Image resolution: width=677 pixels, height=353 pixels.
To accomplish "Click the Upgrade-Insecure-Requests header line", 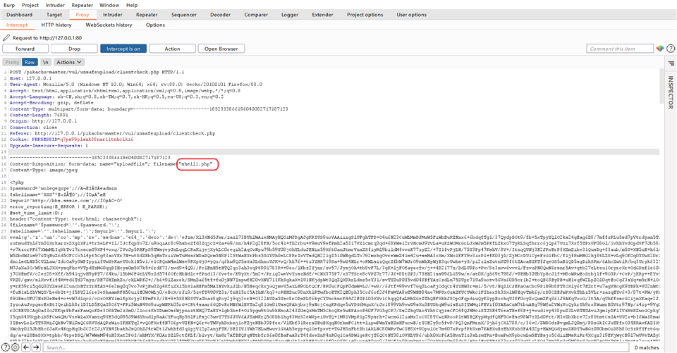I will 49,146.
